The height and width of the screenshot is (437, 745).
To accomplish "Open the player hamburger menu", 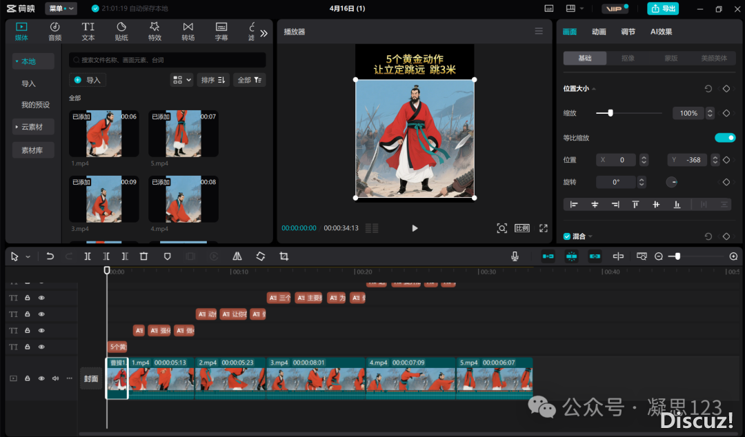I will pyautogui.click(x=539, y=31).
